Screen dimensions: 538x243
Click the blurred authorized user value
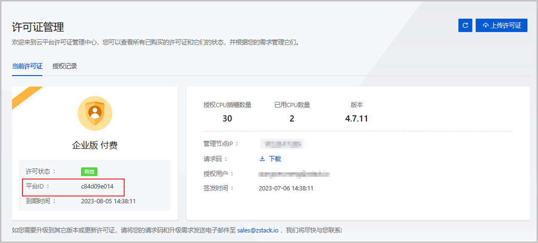point(294,174)
